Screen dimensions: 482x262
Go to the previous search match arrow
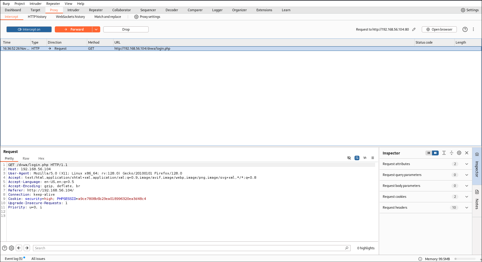(19, 248)
